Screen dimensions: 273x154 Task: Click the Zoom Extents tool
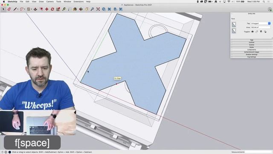[x=98, y=9]
